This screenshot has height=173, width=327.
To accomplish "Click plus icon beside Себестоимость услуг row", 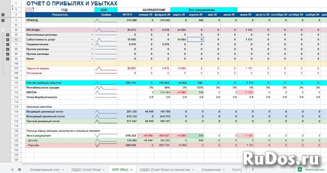I will point(8,40).
